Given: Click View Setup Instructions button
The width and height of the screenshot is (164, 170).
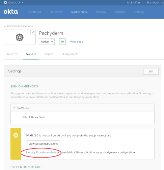Looking at the screenshot, I should point(43,144).
